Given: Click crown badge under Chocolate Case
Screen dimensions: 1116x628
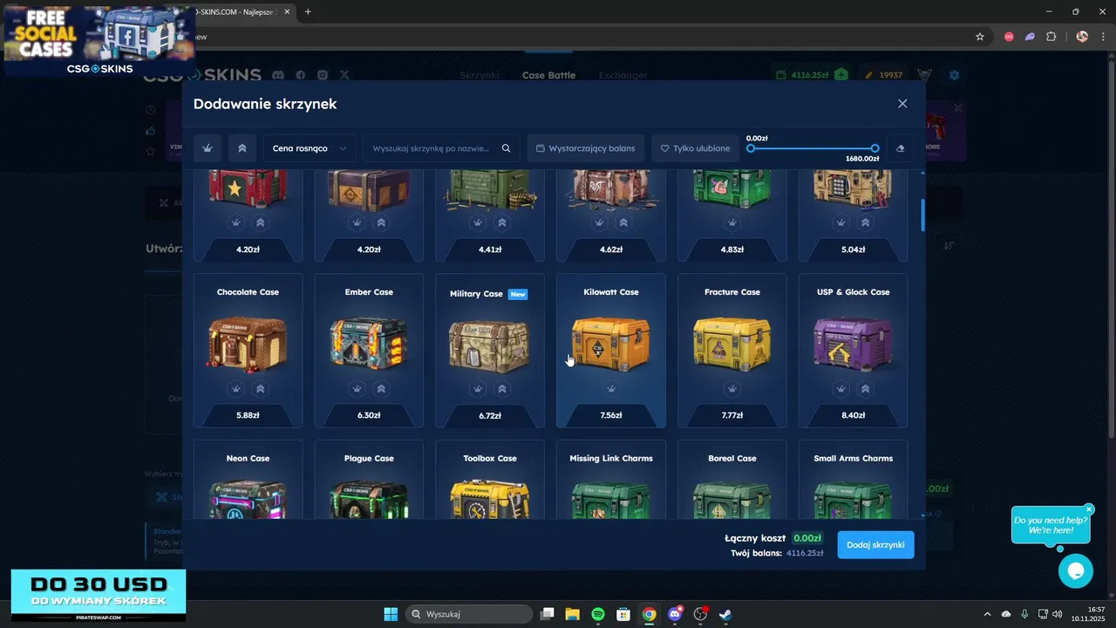Looking at the screenshot, I should tap(236, 388).
